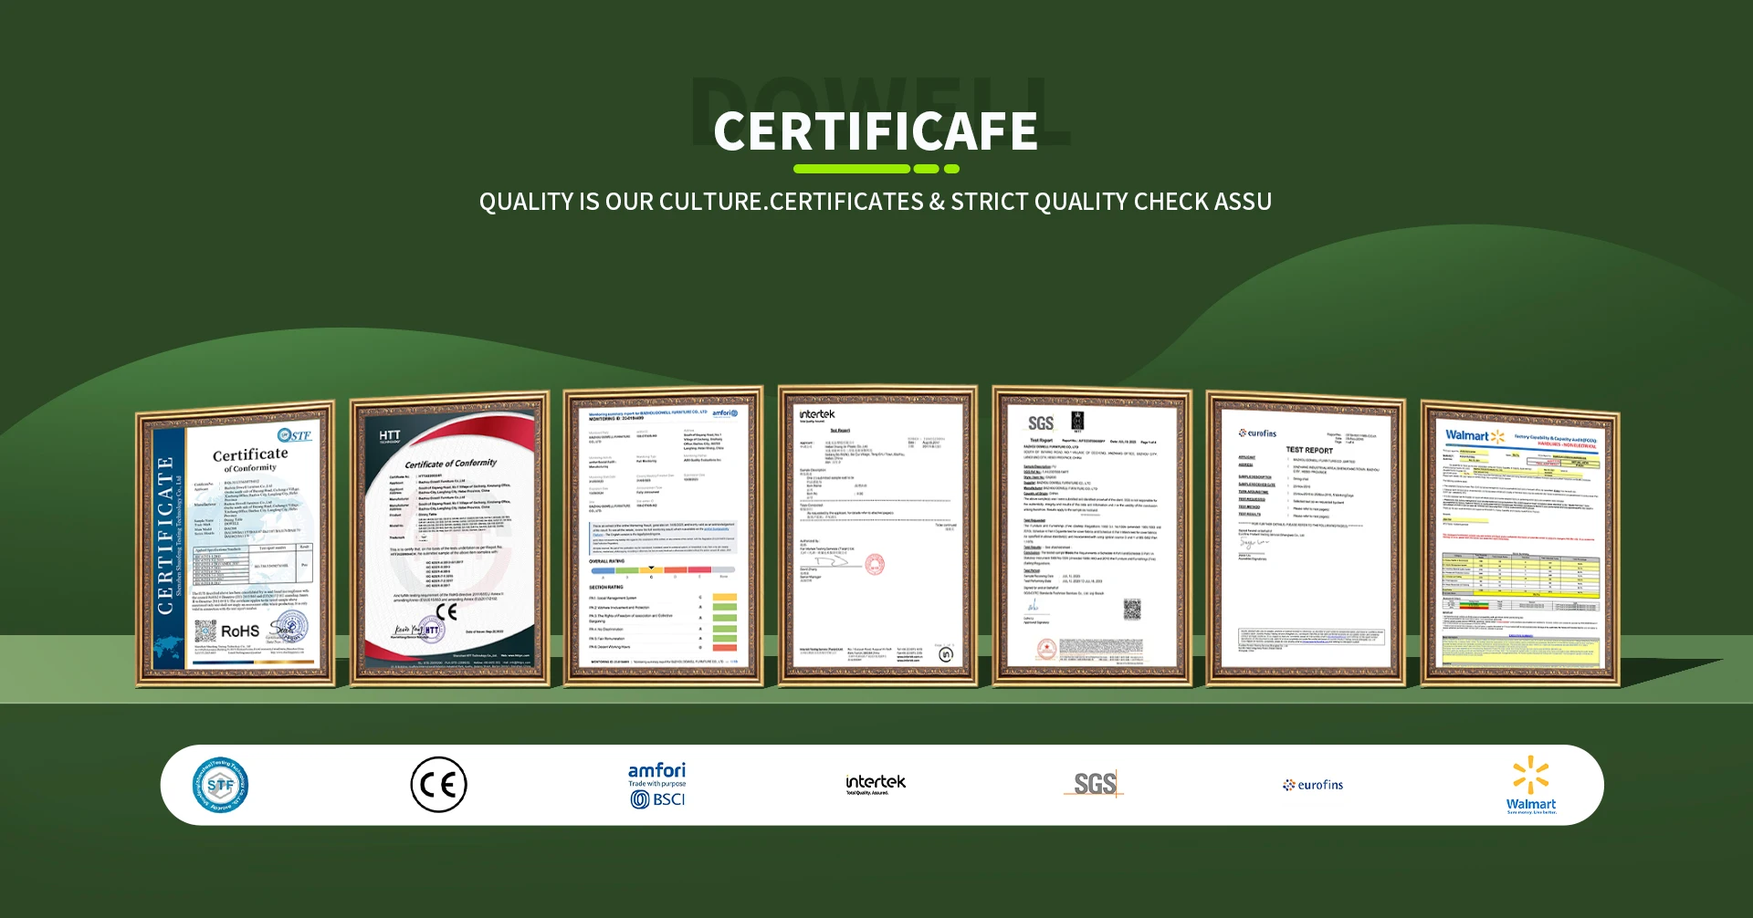
Task: Click the 'QUALITY IS OUR CULTURE' tagline
Action: click(876, 202)
